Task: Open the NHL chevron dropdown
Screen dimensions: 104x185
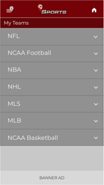Action: tap(96, 87)
